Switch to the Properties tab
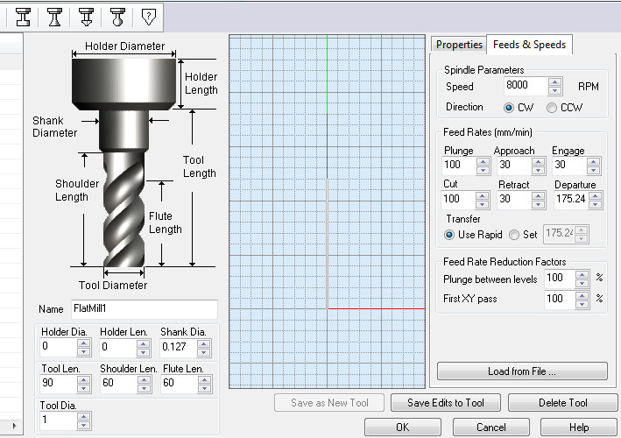 459,45
